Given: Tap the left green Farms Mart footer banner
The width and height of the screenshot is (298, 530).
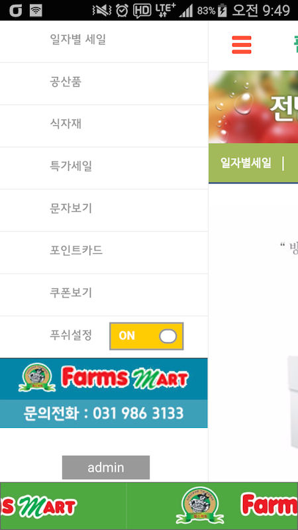Looking at the screenshot, I should click(63, 506).
